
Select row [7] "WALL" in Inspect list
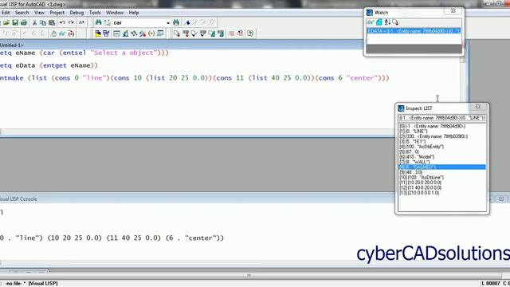441,162
